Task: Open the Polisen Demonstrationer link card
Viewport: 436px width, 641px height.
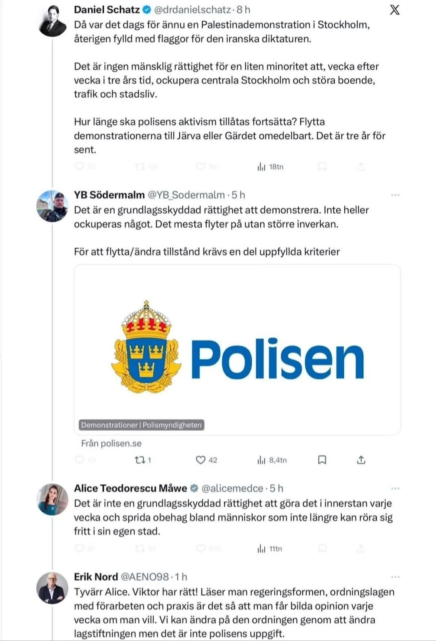Action: [237, 350]
